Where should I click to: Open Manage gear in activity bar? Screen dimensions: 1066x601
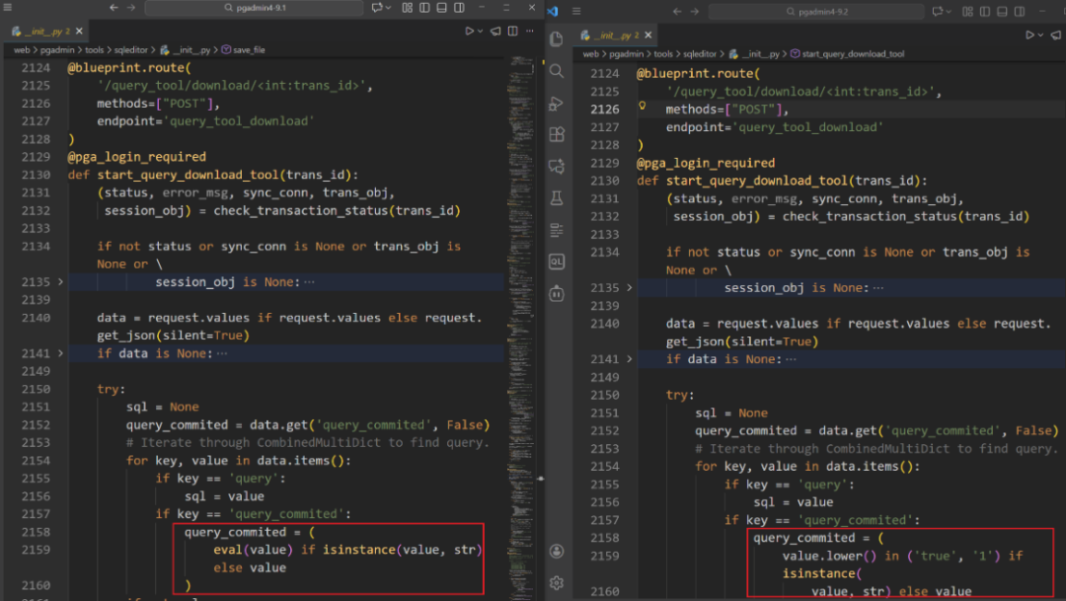557,582
